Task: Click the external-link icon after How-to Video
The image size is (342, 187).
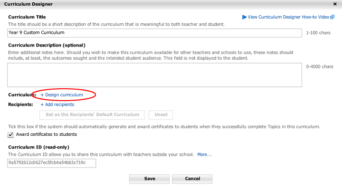Action: [332, 17]
